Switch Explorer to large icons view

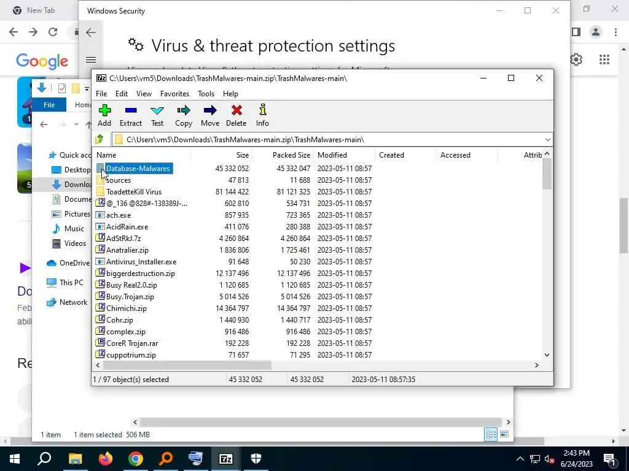tap(505, 434)
